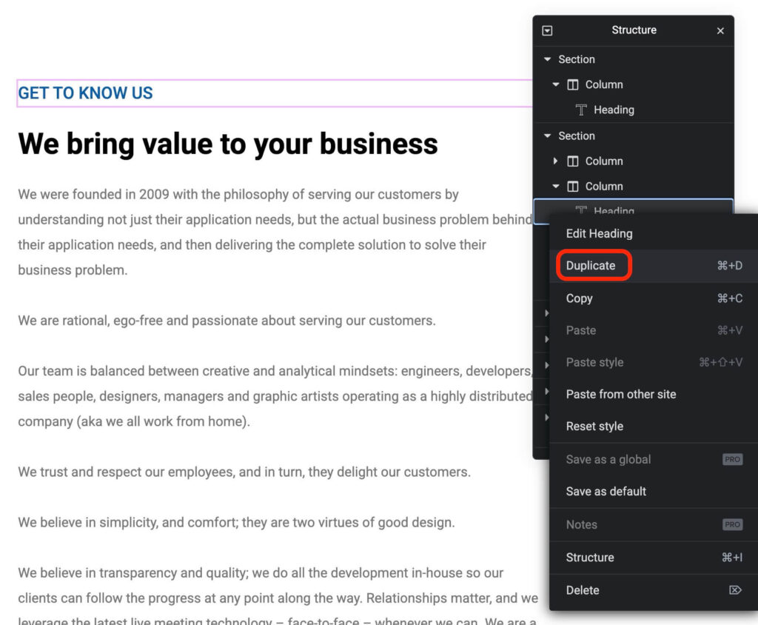Viewport: 758px width, 625px height.
Task: Click the PRO badge beside Notes
Action: [x=732, y=524]
